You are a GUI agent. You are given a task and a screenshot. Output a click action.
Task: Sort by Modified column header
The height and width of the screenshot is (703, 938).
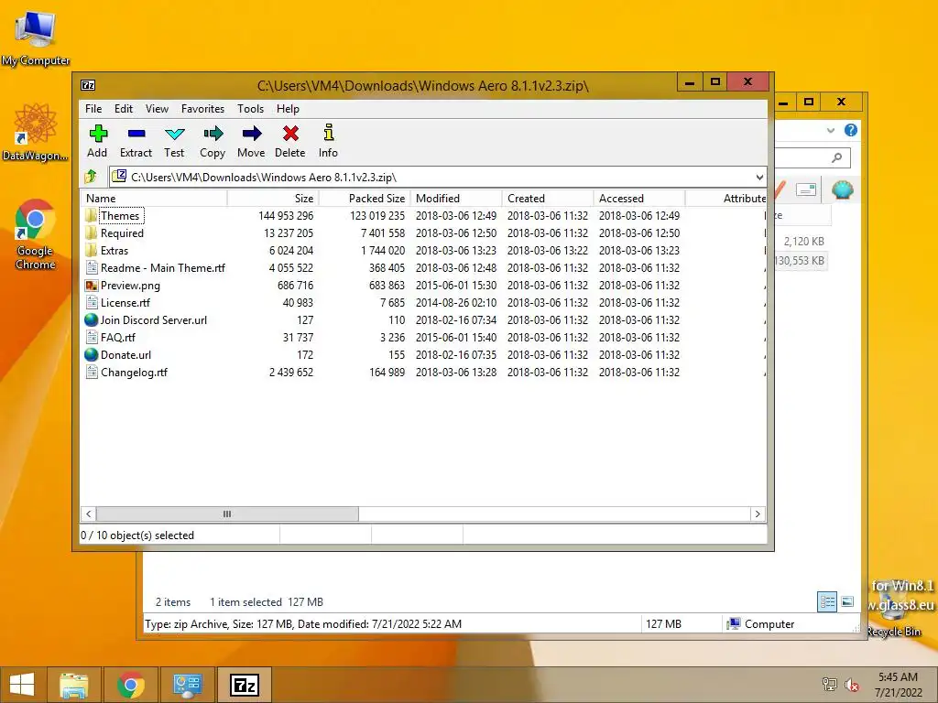point(456,199)
